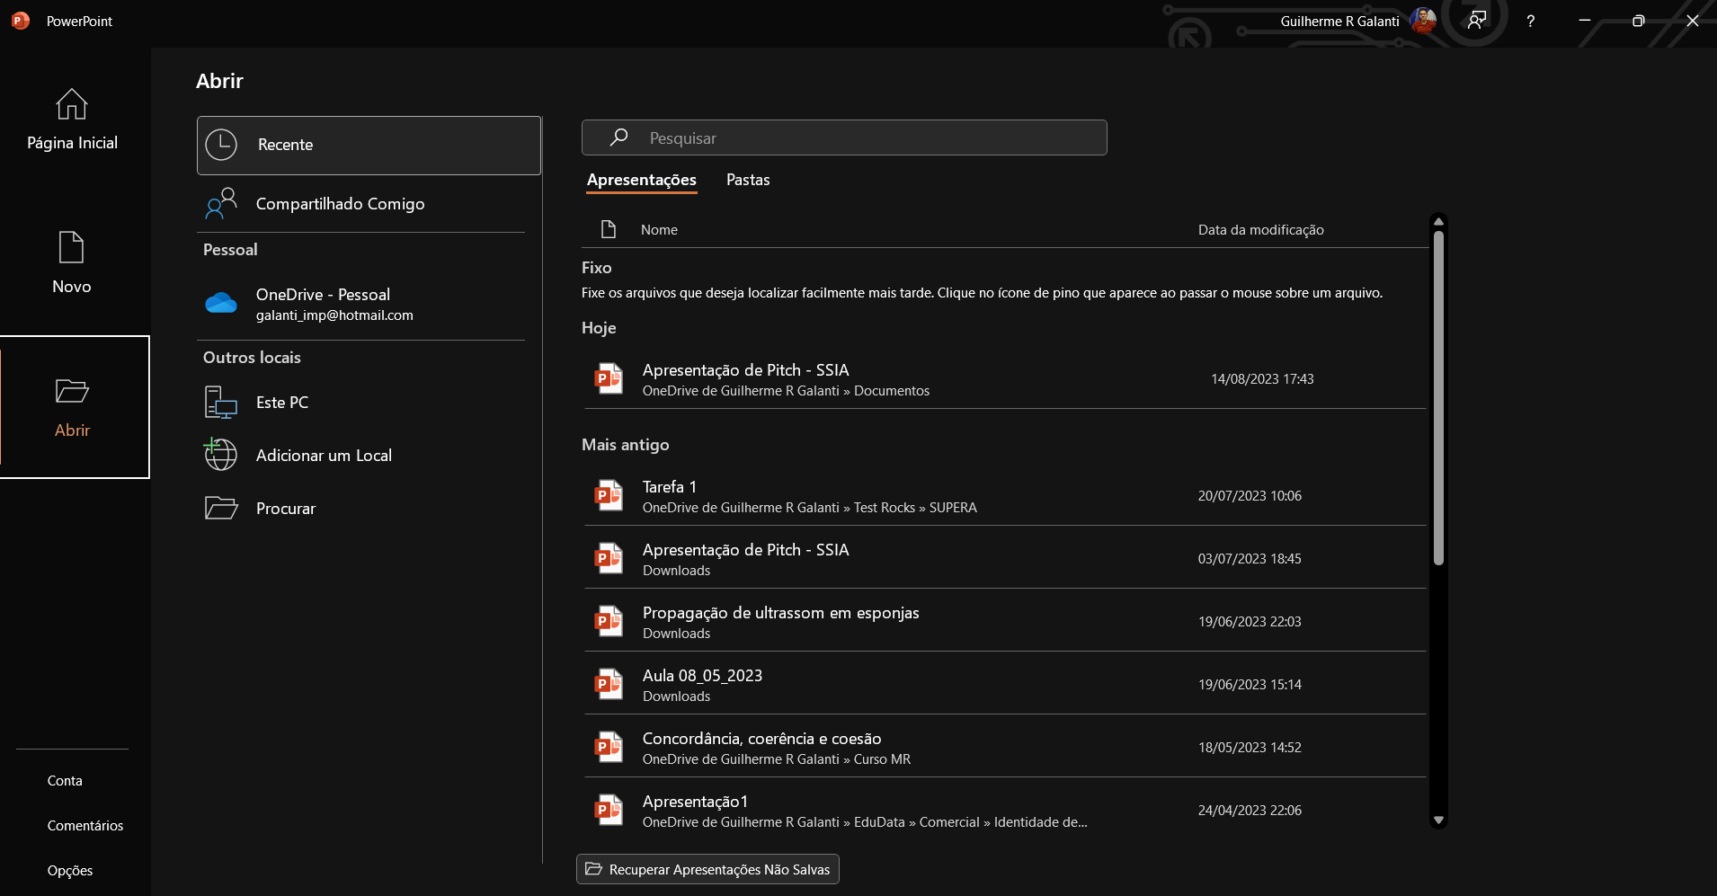
Task: Click the date 03/07/2023 18:45
Action: click(x=1250, y=559)
